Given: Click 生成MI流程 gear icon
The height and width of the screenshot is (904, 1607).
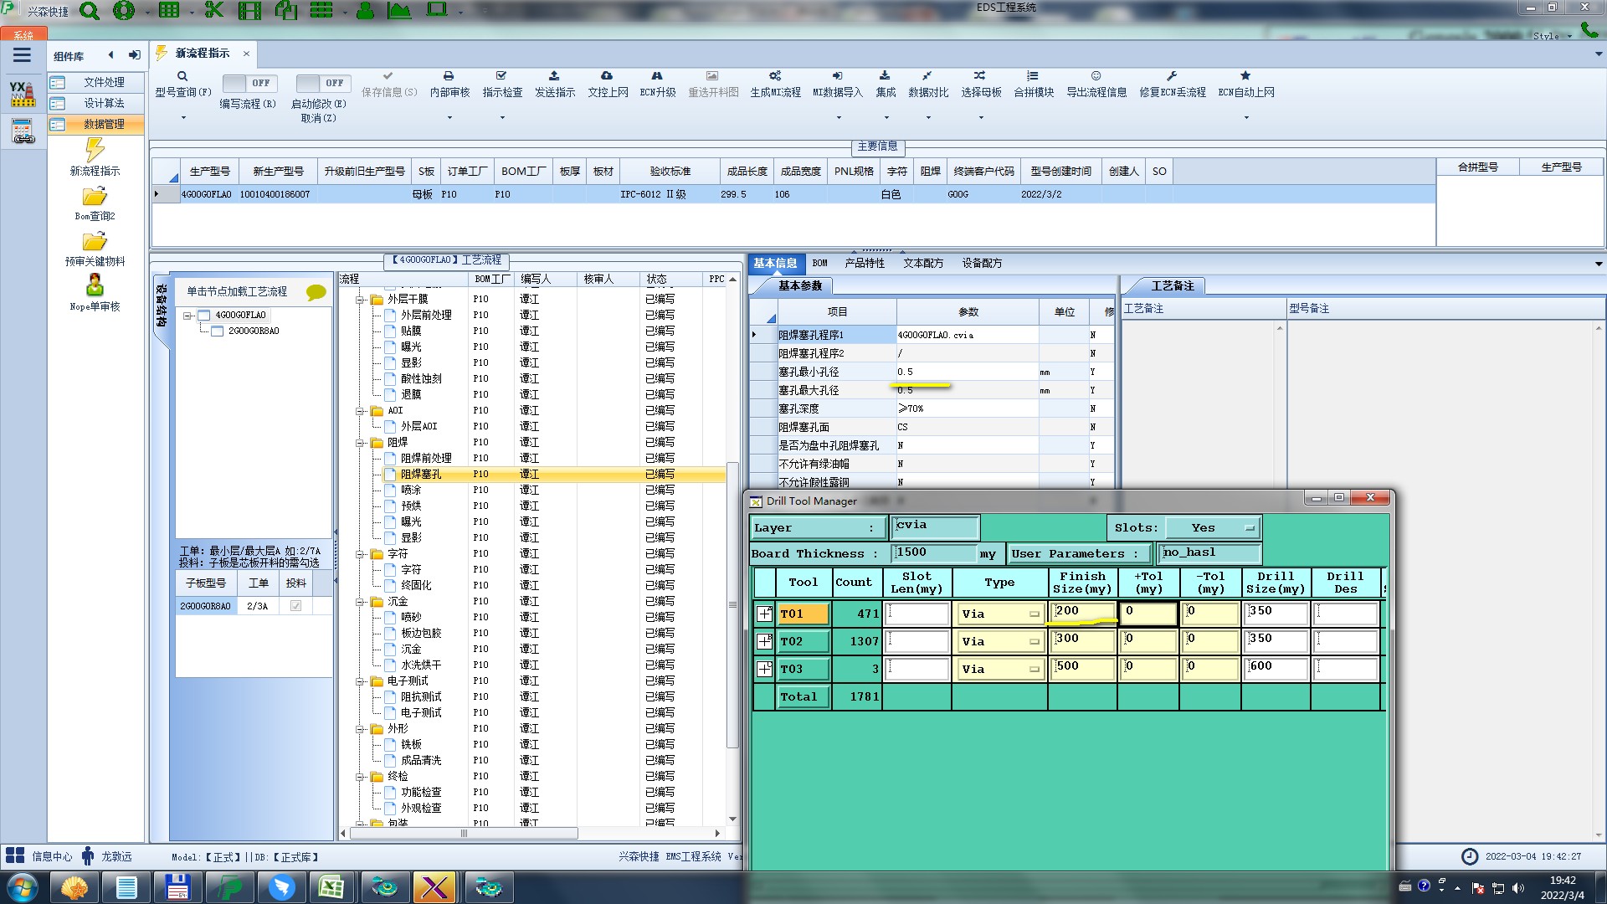Looking at the screenshot, I should pos(774,76).
